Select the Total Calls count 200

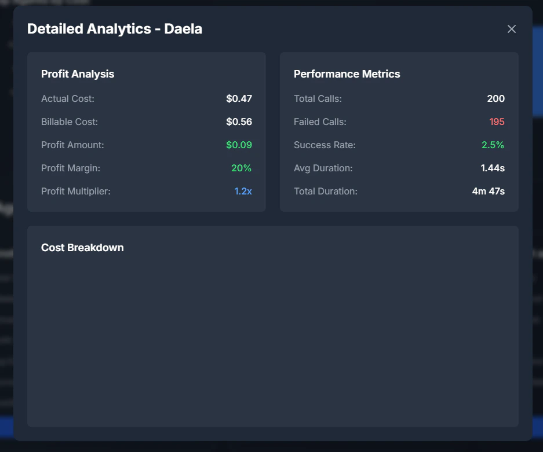(x=497, y=98)
